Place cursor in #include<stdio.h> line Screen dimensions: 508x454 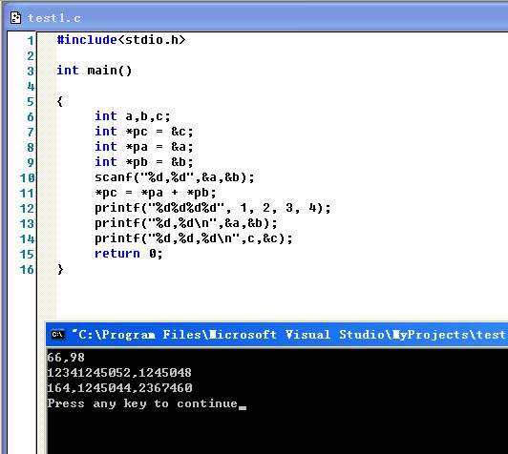[x=121, y=40]
